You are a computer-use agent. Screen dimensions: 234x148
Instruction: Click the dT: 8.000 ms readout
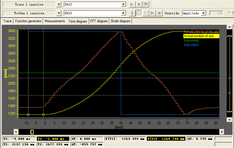click(x=87, y=139)
